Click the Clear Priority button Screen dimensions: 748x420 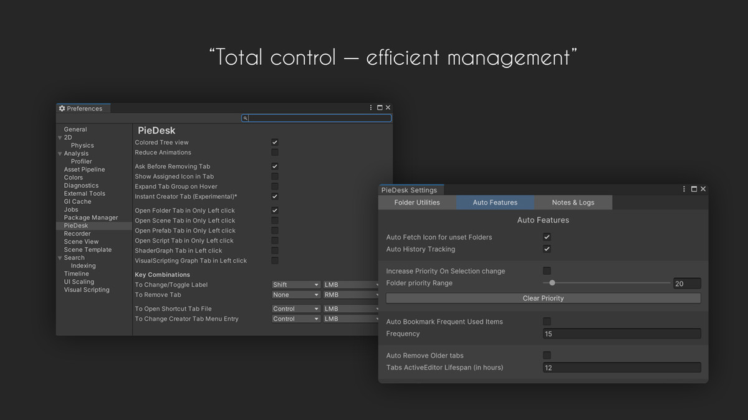point(543,298)
